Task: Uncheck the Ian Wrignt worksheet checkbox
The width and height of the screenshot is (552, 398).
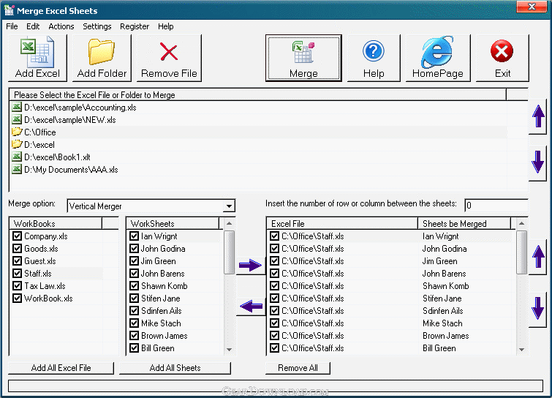Action: click(x=134, y=236)
